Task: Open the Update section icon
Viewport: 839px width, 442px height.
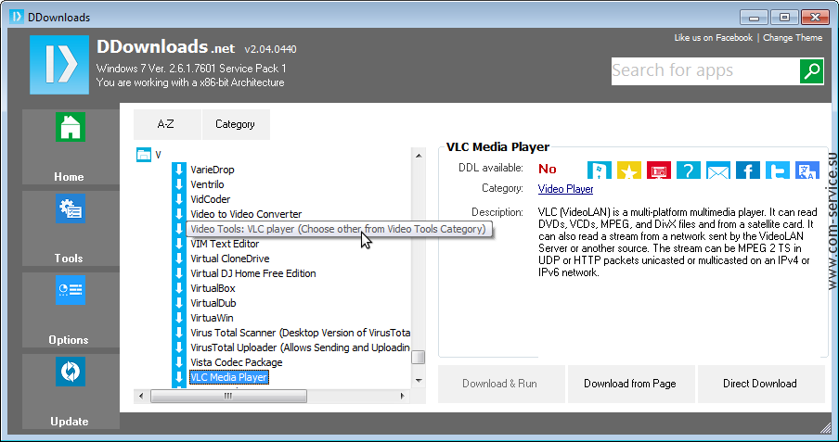Action: [x=71, y=372]
